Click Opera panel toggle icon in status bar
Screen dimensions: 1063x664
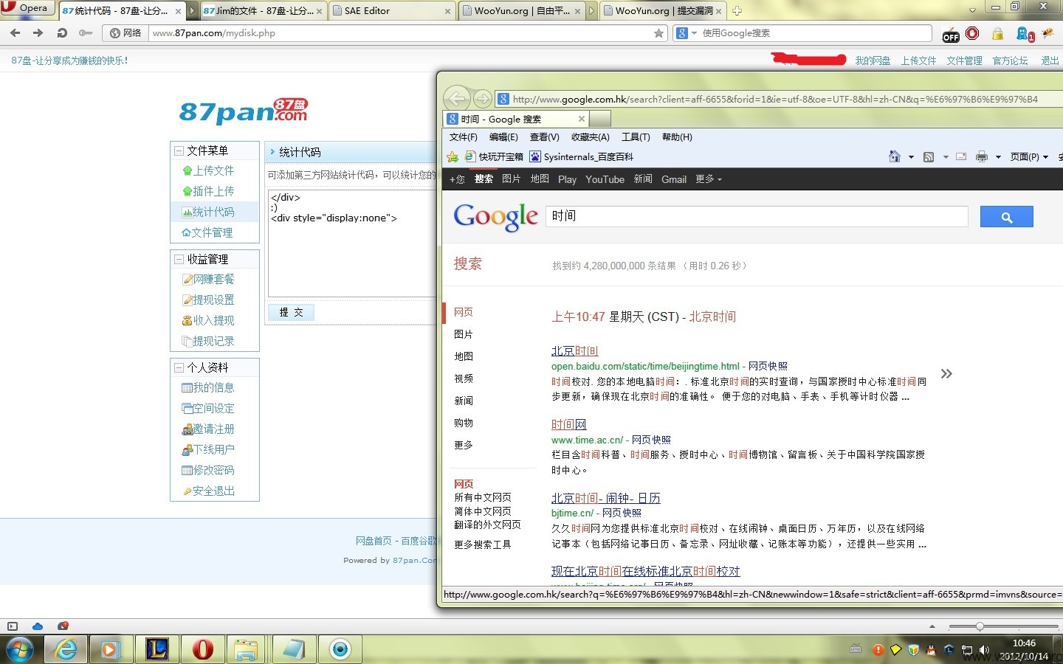tap(12, 626)
